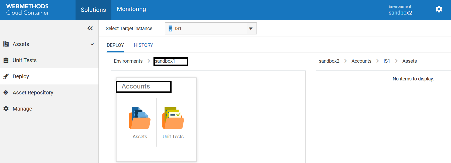This screenshot has width=451, height=163.
Task: Click the Asset Repository icon
Action: pos(6,93)
